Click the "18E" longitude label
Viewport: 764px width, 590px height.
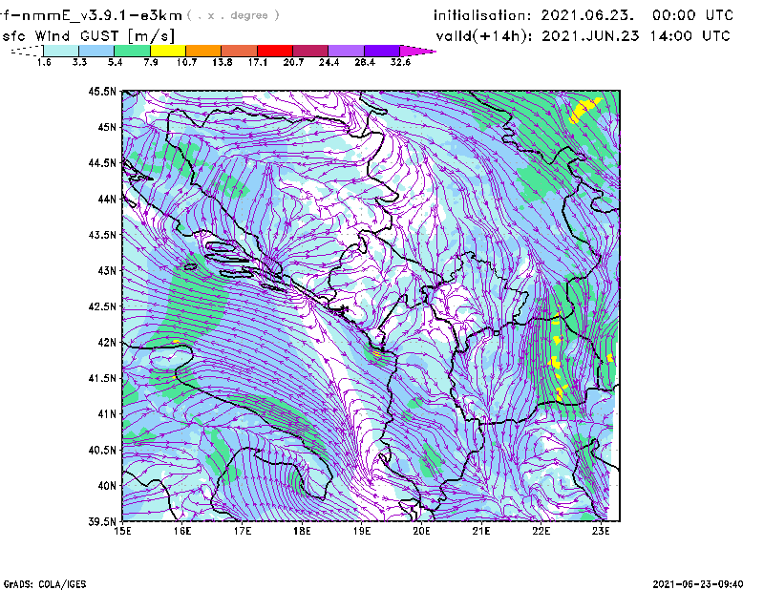point(302,531)
